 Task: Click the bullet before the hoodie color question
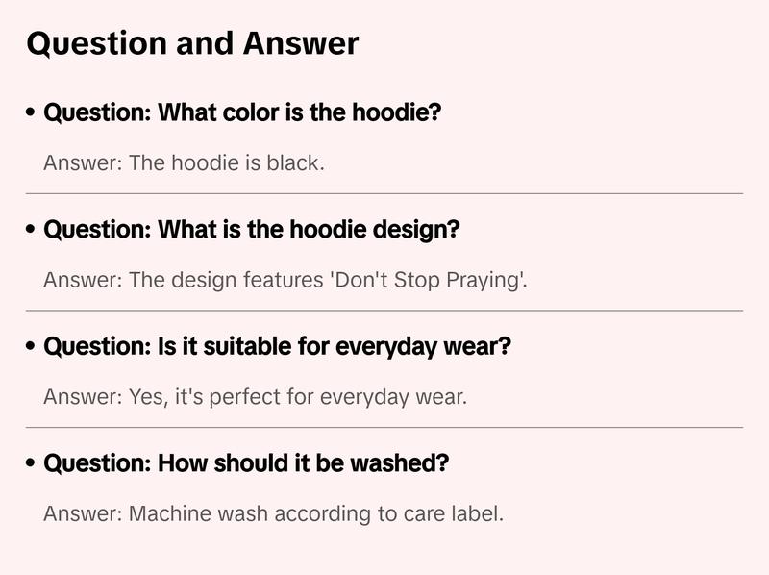click(32, 113)
